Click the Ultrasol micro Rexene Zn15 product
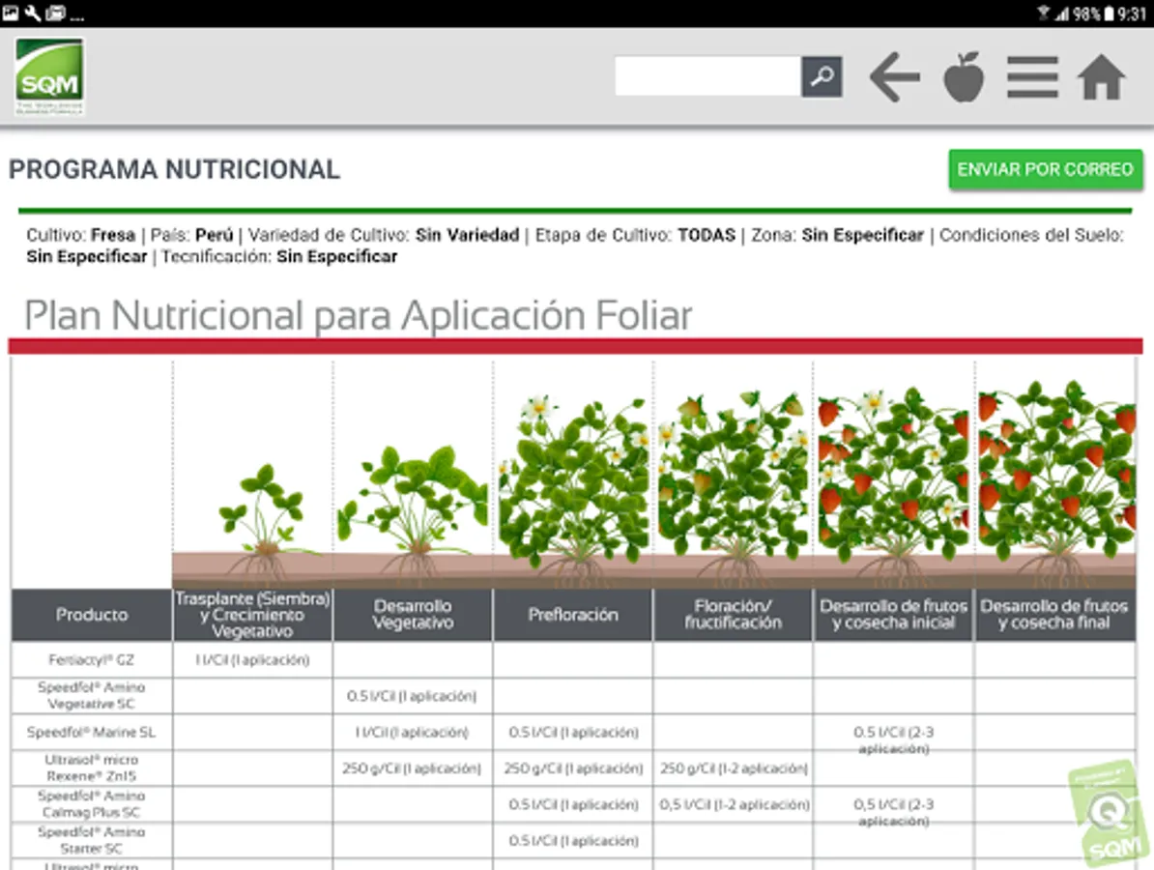This screenshot has width=1154, height=870. click(x=91, y=768)
